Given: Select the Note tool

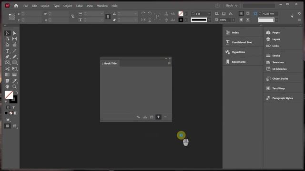Looking at the screenshot, I should [8, 81].
